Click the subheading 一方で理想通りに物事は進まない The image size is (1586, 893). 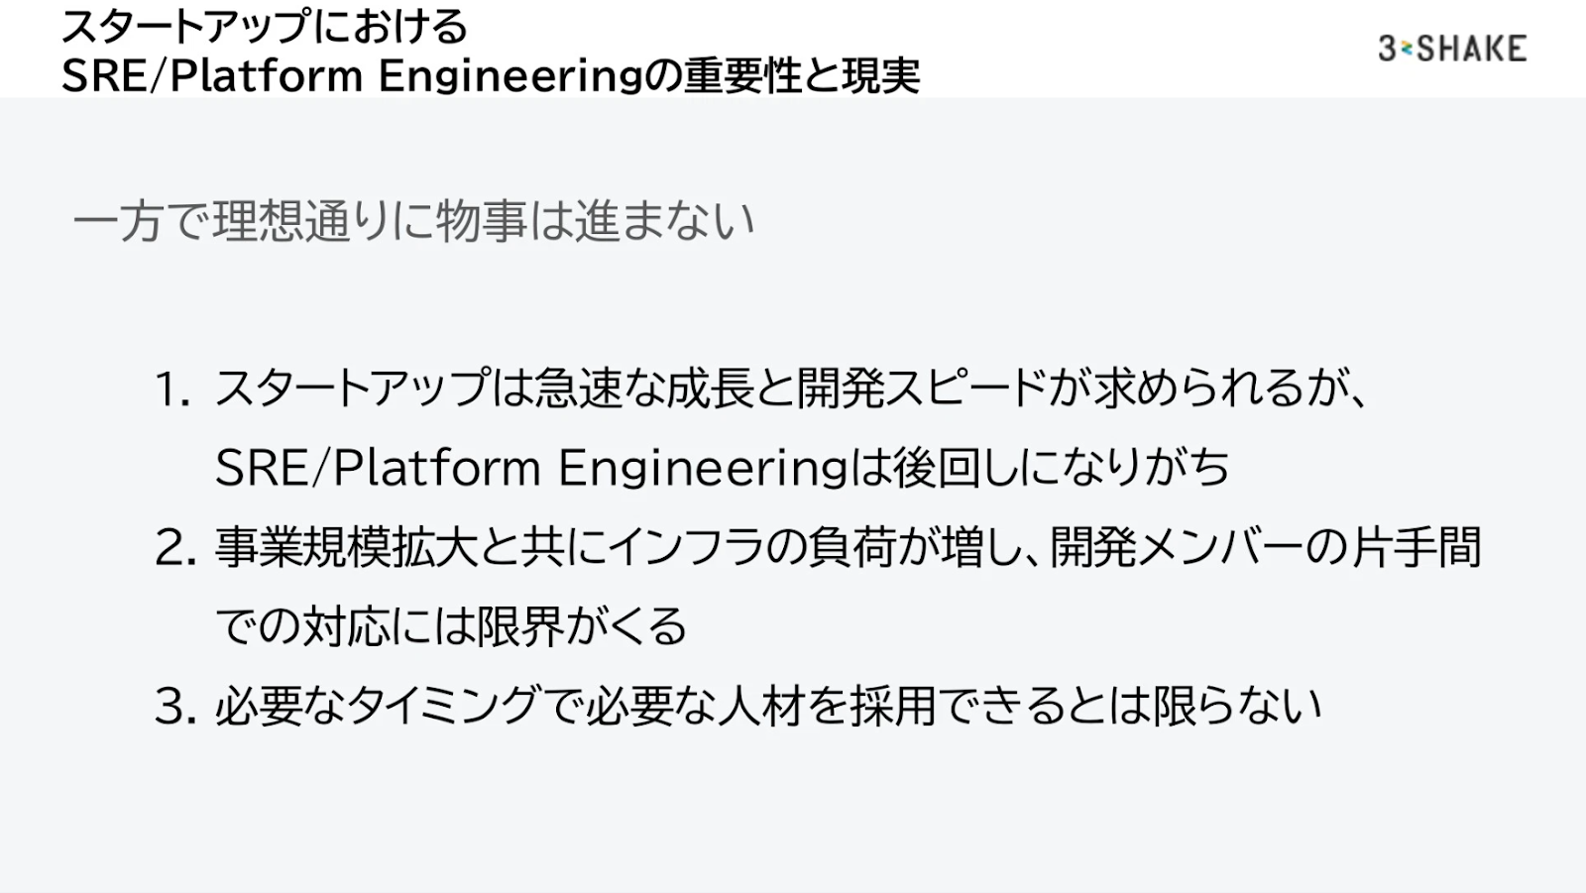click(413, 221)
